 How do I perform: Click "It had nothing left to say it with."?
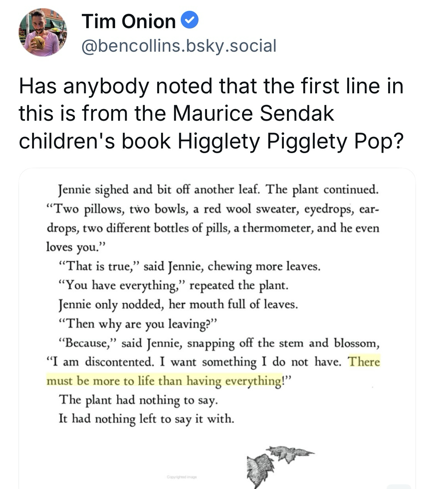pos(146,418)
